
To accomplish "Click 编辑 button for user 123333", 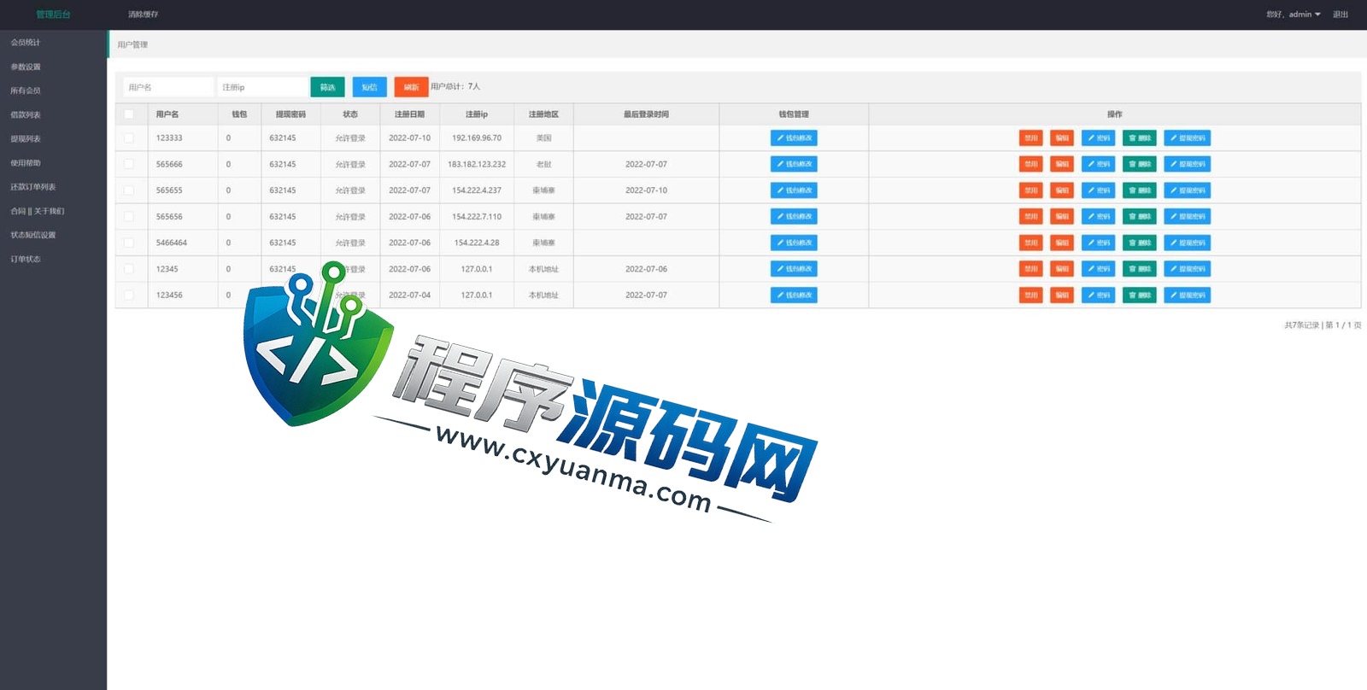I will 1062,137.
